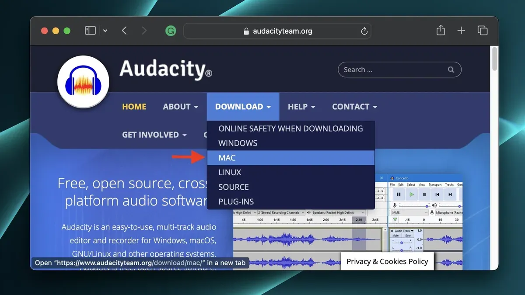Go to the HOME nav item
525x295 pixels.
click(x=134, y=107)
